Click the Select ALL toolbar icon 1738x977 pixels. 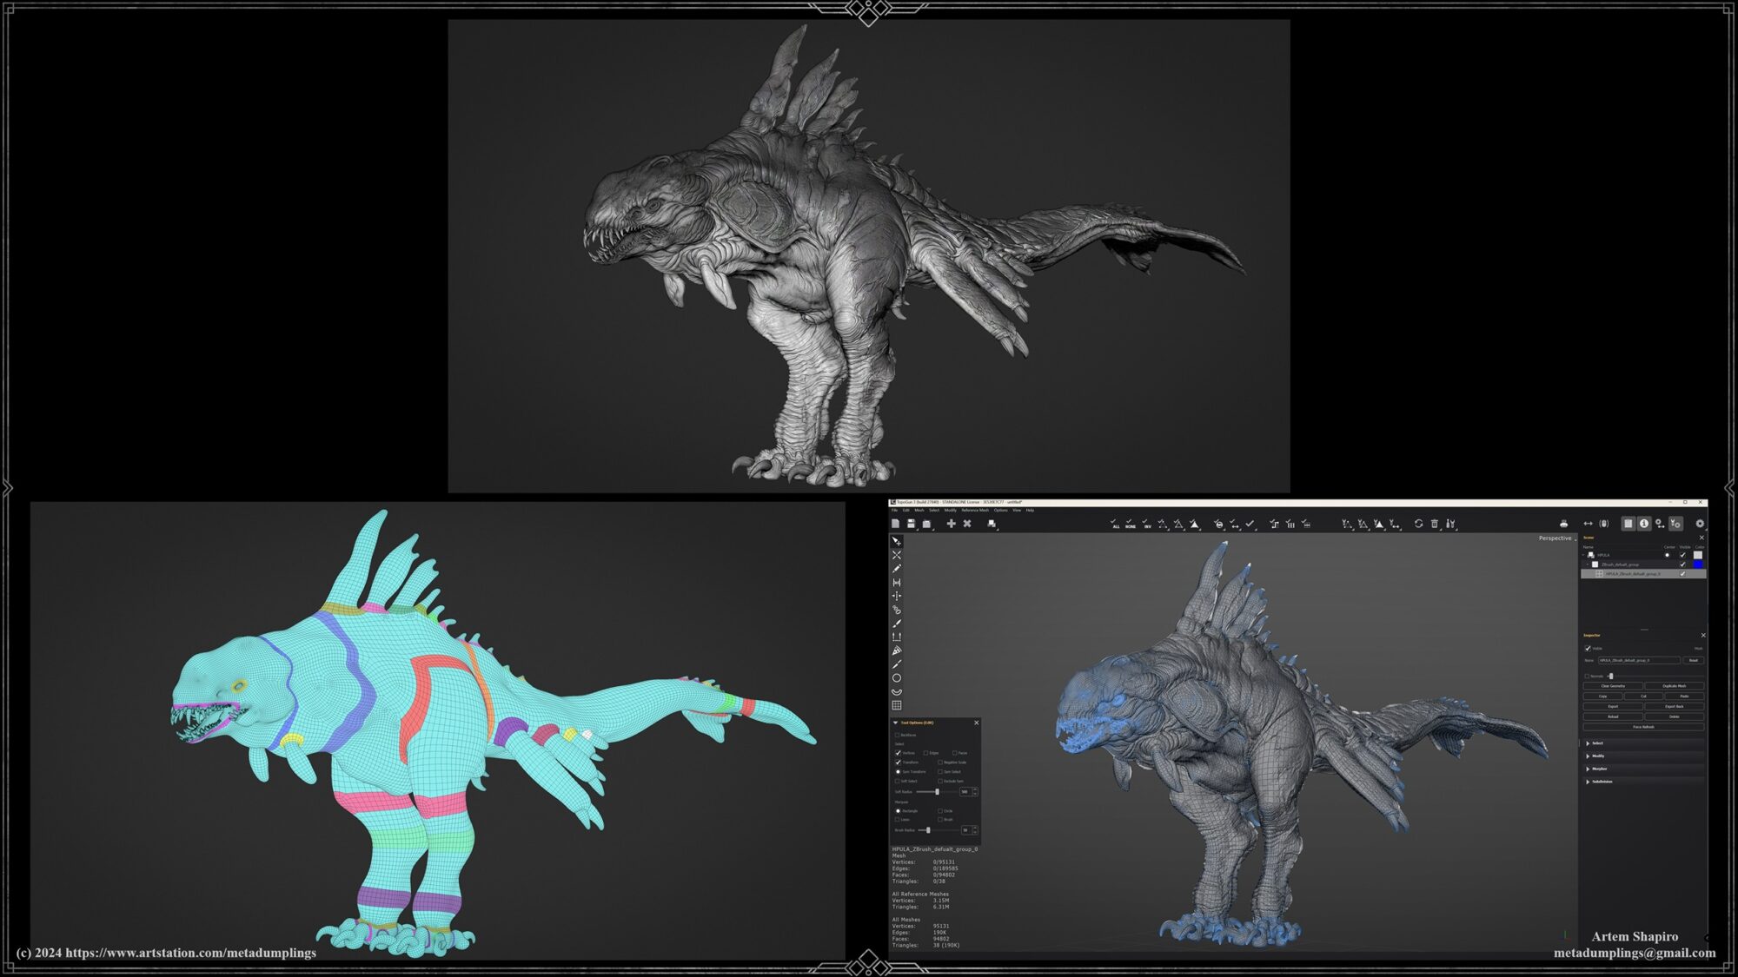click(1115, 524)
